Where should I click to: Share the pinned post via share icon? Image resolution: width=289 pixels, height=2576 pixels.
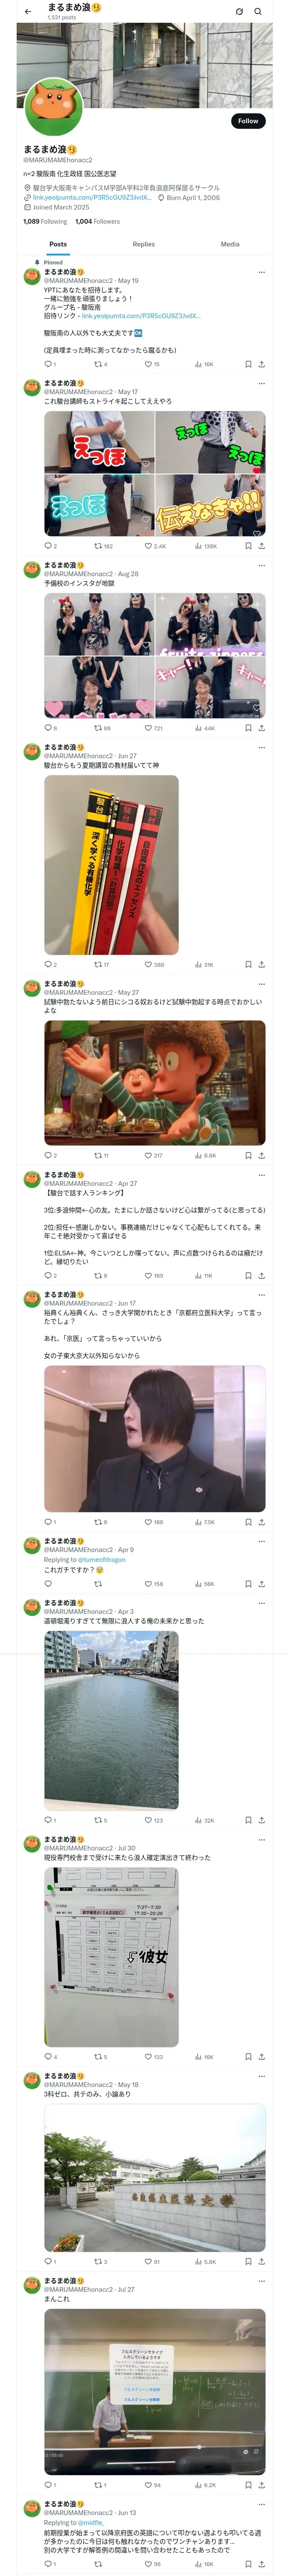(262, 365)
